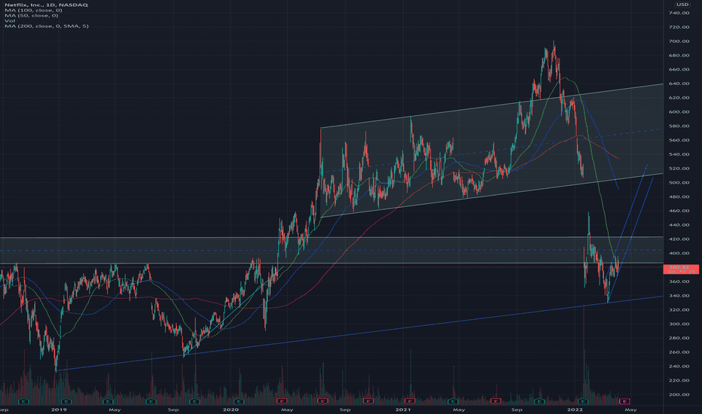702x414 pixels.
Task: Open the January 2020 earnings E marker
Action: point(239,401)
